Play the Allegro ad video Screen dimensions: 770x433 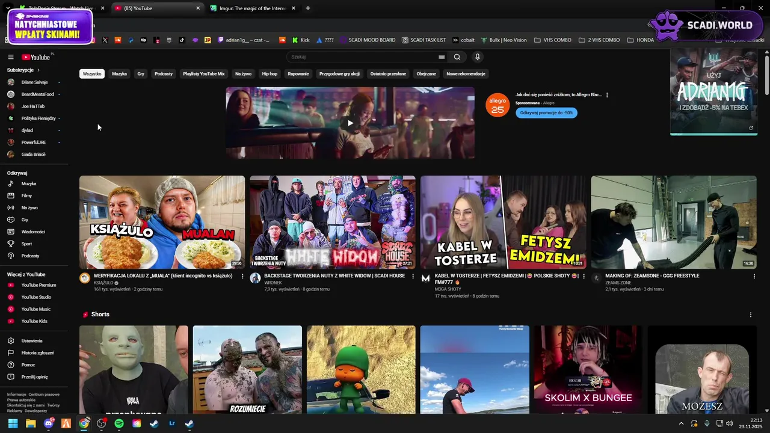[x=350, y=123]
